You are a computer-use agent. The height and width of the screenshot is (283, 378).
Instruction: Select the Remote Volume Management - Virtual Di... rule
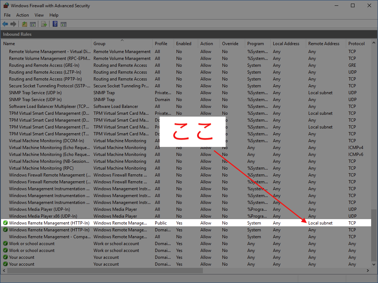186,52
